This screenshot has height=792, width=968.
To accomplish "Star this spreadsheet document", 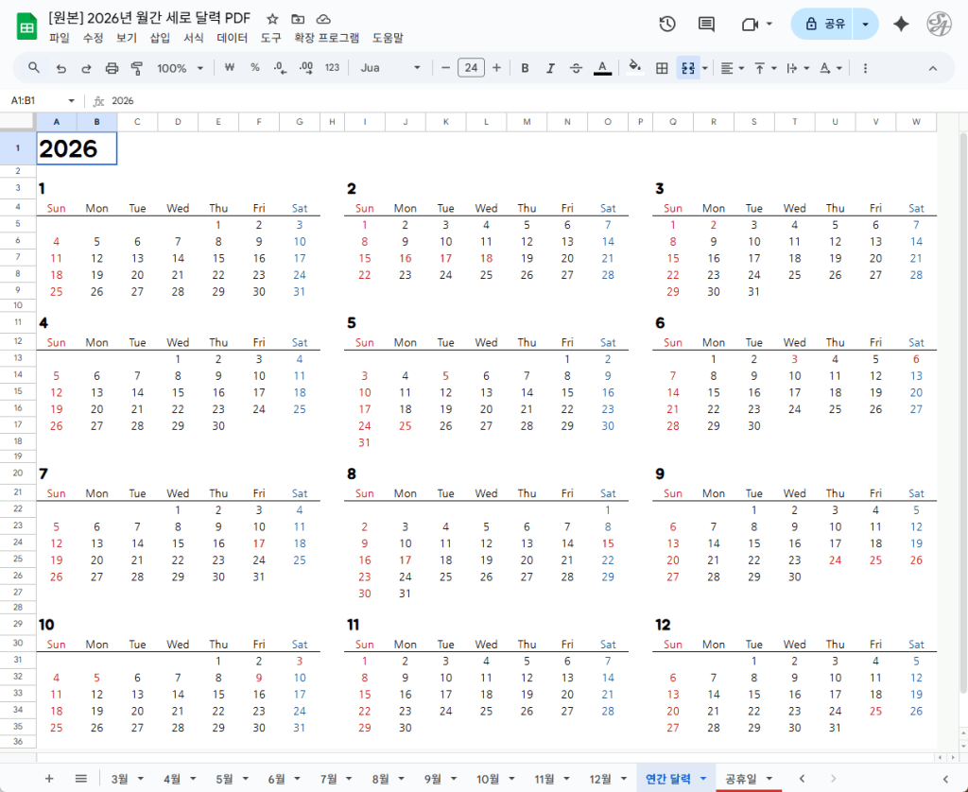I will click(x=272, y=19).
